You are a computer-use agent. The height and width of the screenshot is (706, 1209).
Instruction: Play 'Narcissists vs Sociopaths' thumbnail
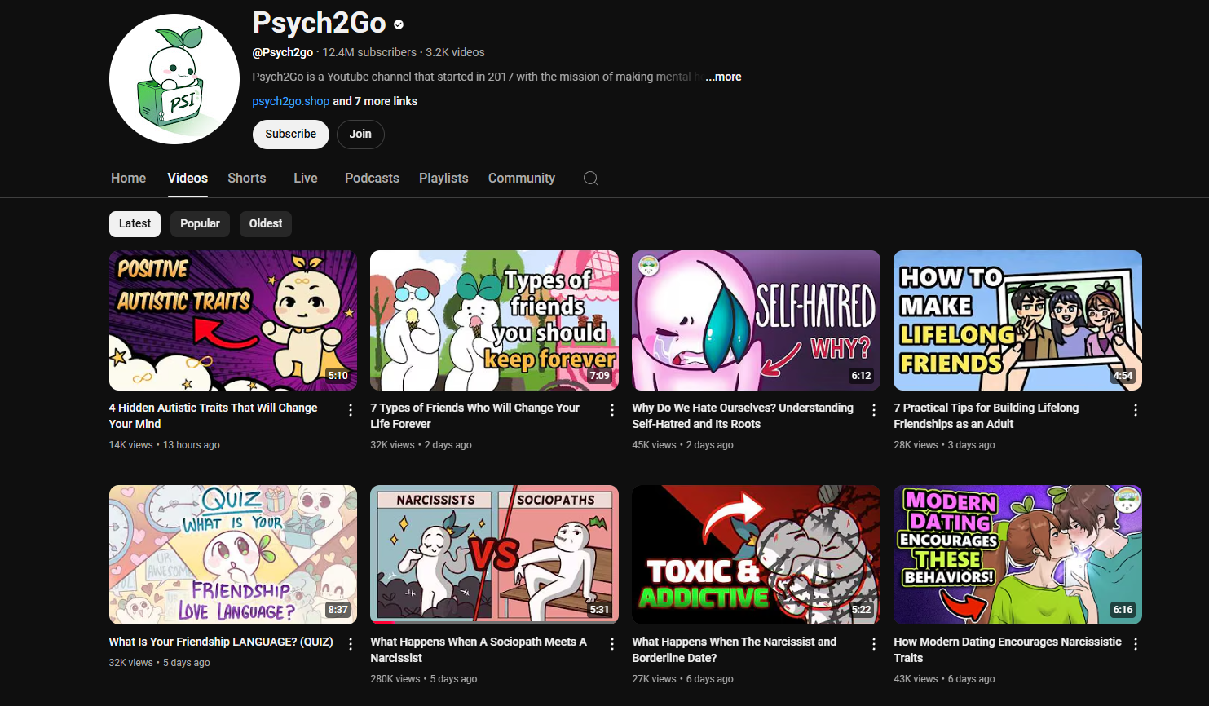click(494, 554)
